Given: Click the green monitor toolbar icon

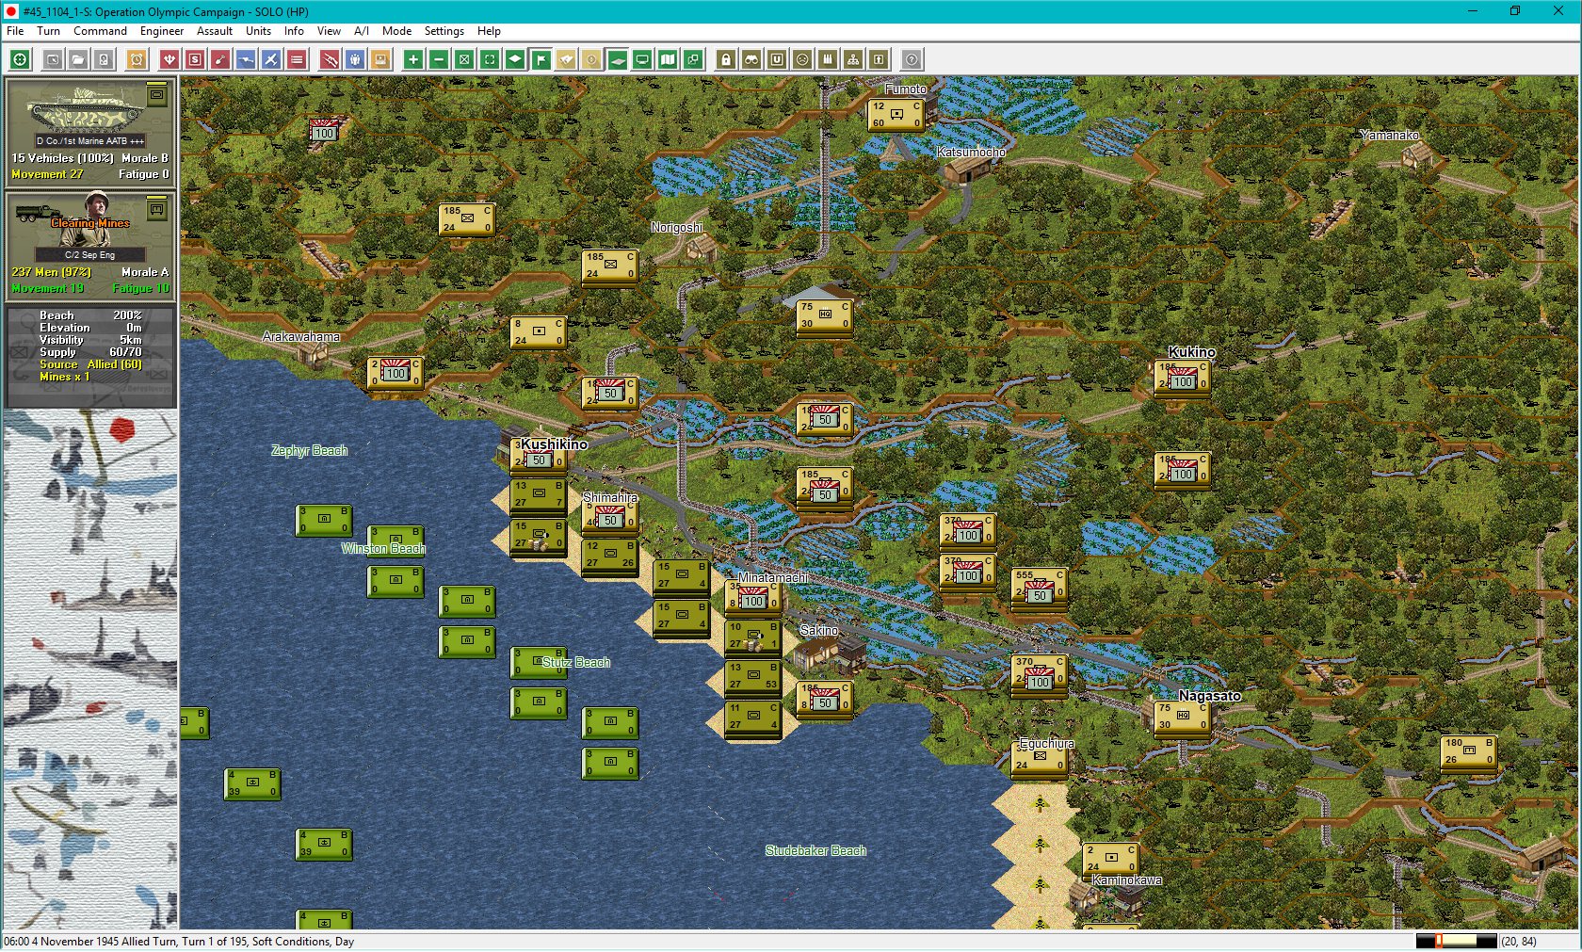Looking at the screenshot, I should pos(642,59).
